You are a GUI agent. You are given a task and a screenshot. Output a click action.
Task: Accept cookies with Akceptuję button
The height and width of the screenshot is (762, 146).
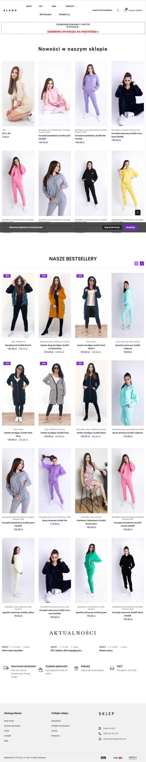click(x=130, y=227)
